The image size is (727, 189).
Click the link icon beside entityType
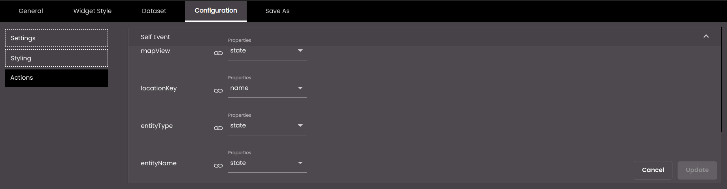pos(218,128)
